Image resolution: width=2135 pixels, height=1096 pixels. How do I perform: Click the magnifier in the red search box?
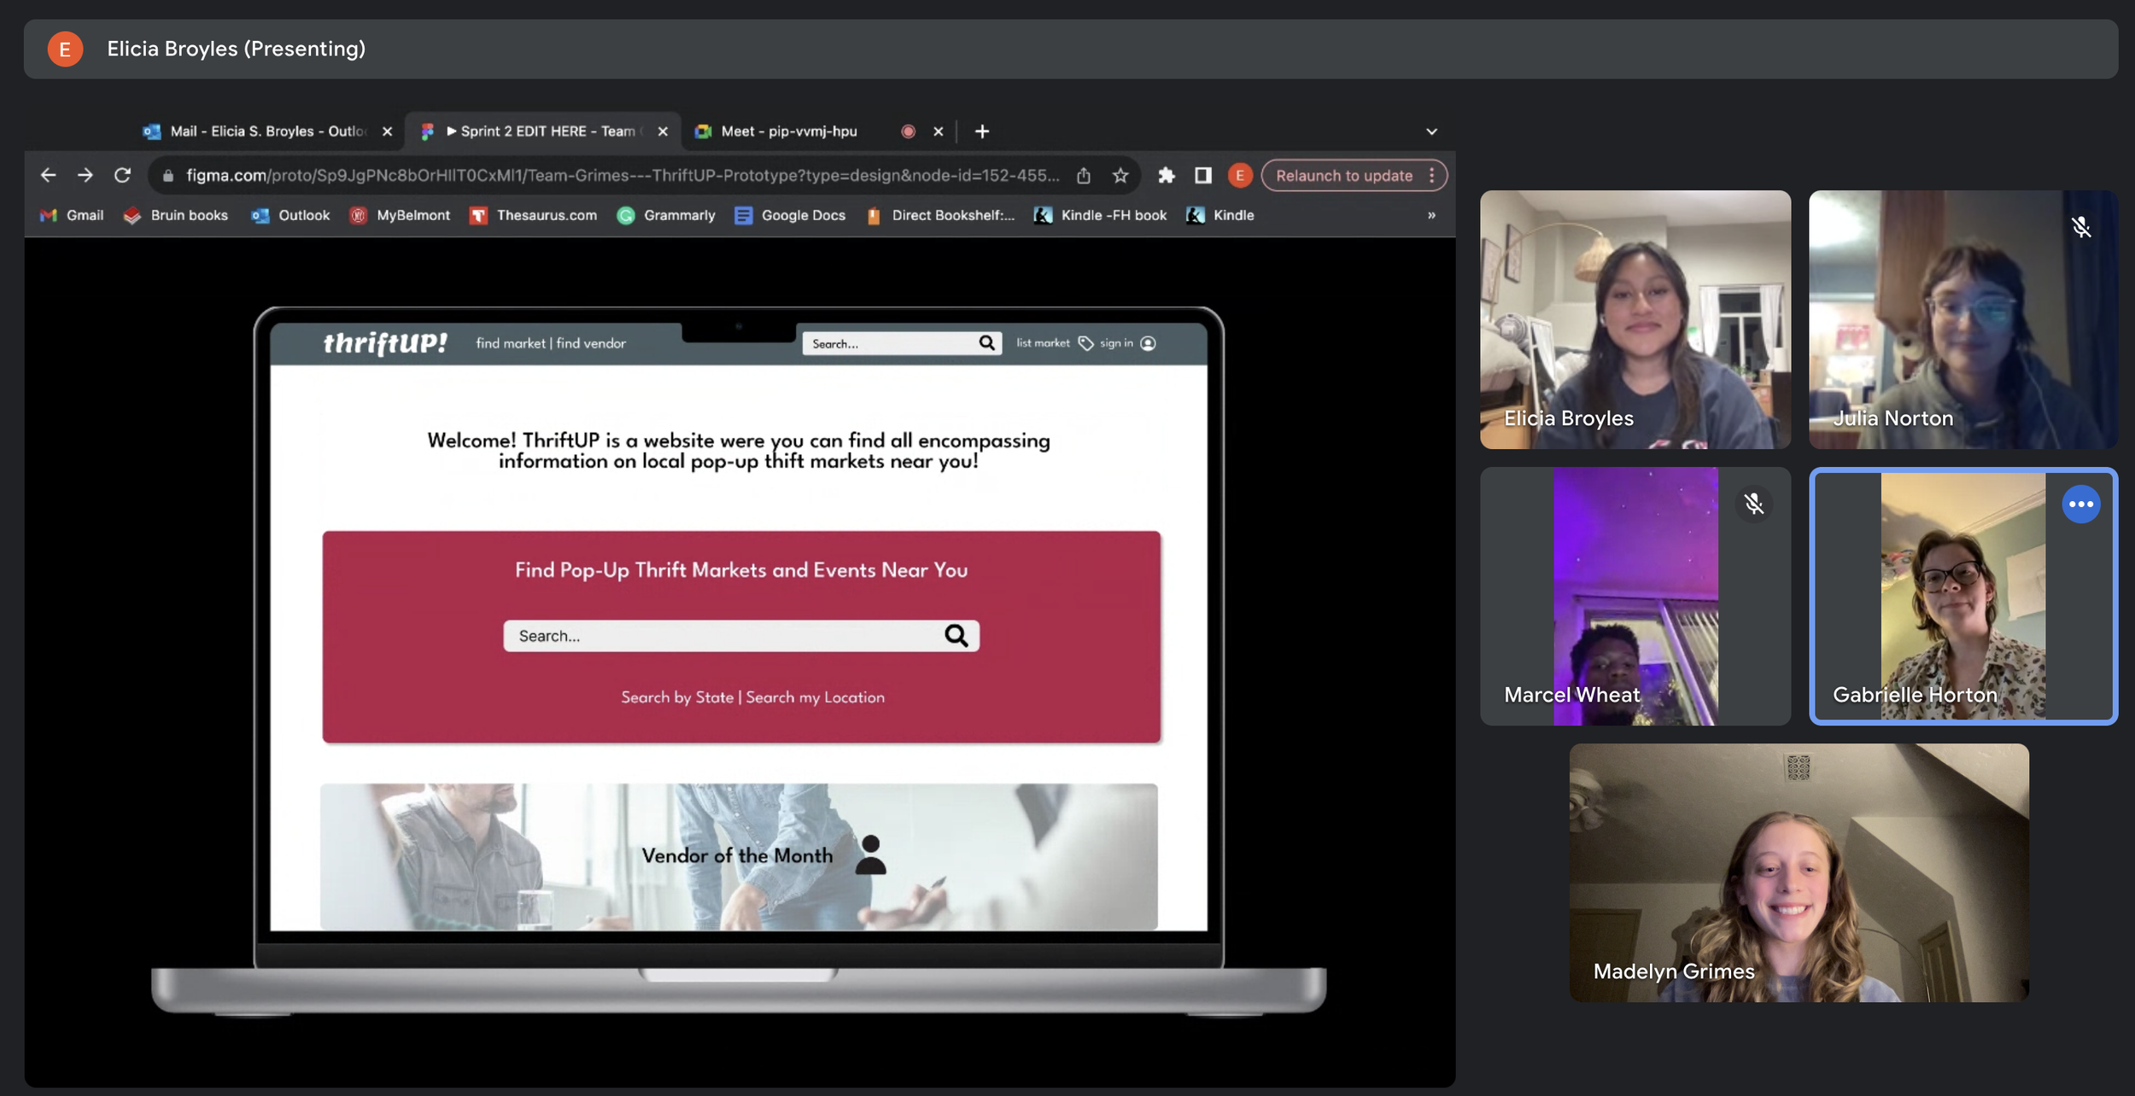[956, 635]
